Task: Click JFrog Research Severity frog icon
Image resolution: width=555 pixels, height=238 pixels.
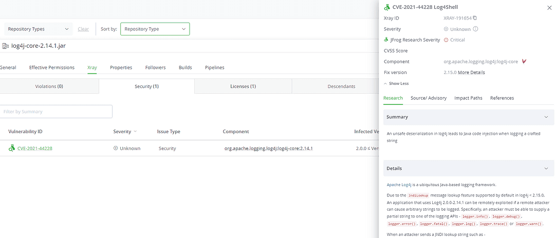Action: 386,40
